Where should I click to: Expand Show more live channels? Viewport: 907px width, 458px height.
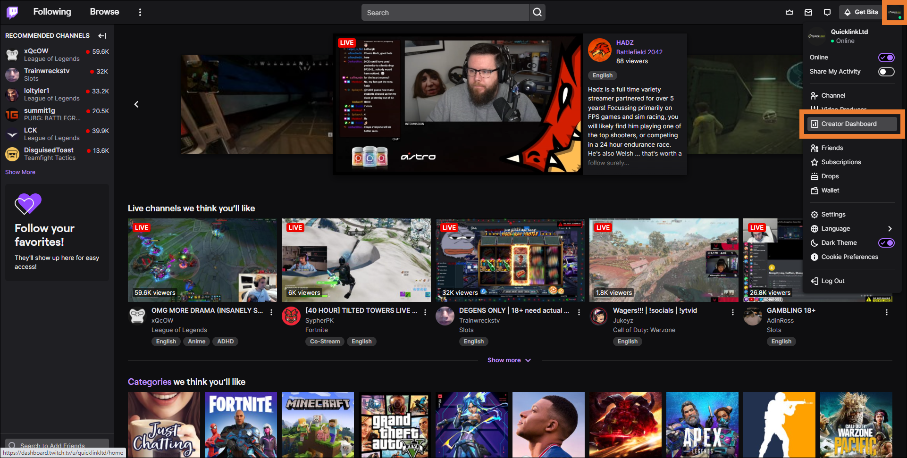(509, 360)
